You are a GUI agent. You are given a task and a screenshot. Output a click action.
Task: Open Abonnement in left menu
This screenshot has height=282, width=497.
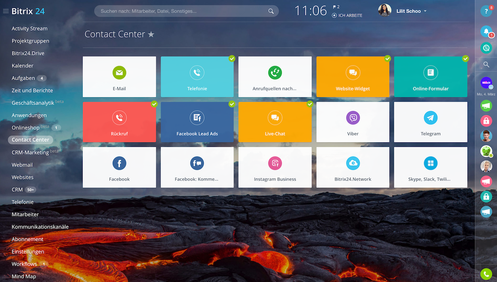[28, 239]
